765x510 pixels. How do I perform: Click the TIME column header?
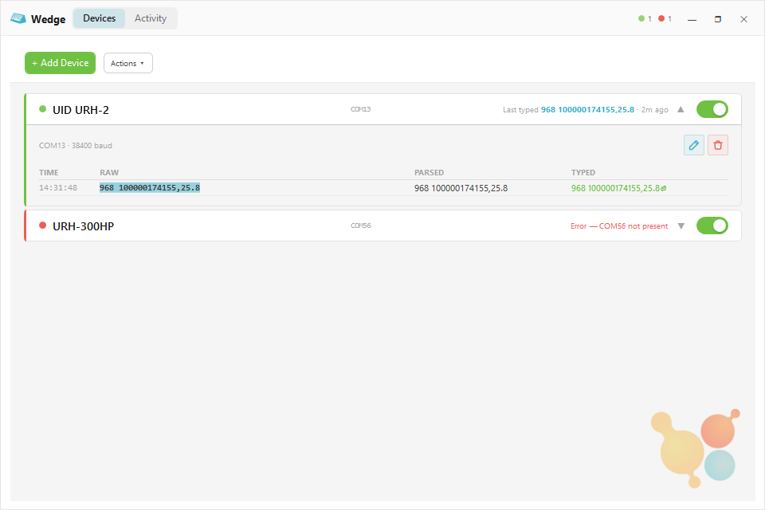[49, 173]
